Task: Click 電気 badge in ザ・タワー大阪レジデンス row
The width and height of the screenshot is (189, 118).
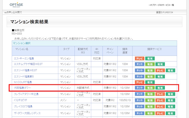Action: coord(170,113)
